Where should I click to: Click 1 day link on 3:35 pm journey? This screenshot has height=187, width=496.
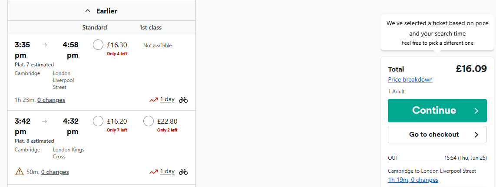167,99
